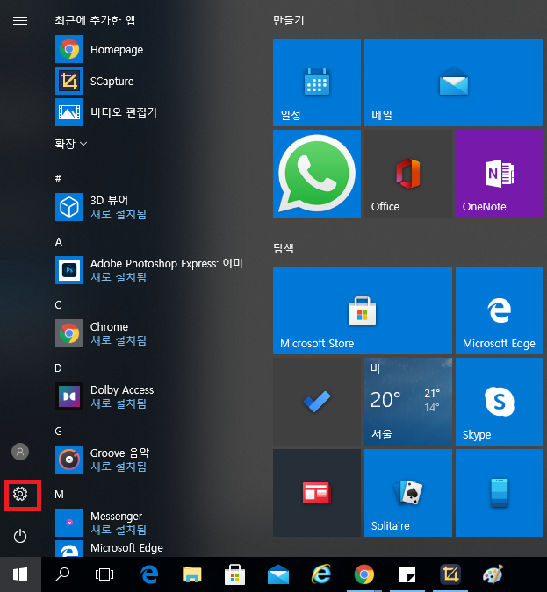547x592 pixels.
Task: Click the A letter group header
Action: pos(58,242)
